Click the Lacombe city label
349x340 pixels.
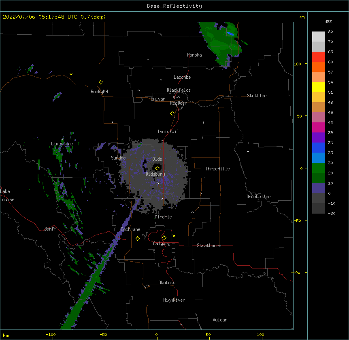(182, 77)
